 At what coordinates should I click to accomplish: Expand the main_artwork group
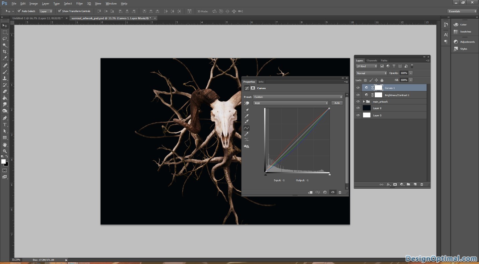364,101
